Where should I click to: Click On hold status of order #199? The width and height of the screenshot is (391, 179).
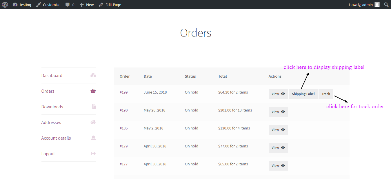point(192,92)
